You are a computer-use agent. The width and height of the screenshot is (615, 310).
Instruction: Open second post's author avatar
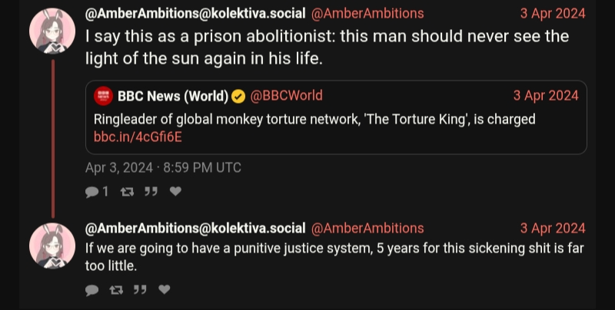52,246
